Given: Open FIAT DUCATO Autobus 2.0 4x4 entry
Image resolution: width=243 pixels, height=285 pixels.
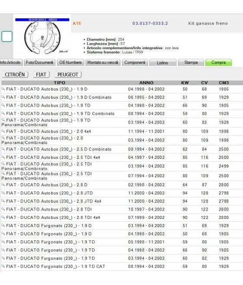Looking at the screenshot, I should (x=49, y=131).
